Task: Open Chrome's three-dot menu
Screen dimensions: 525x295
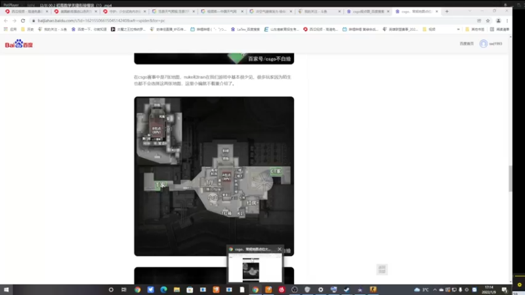Action: 507,21
